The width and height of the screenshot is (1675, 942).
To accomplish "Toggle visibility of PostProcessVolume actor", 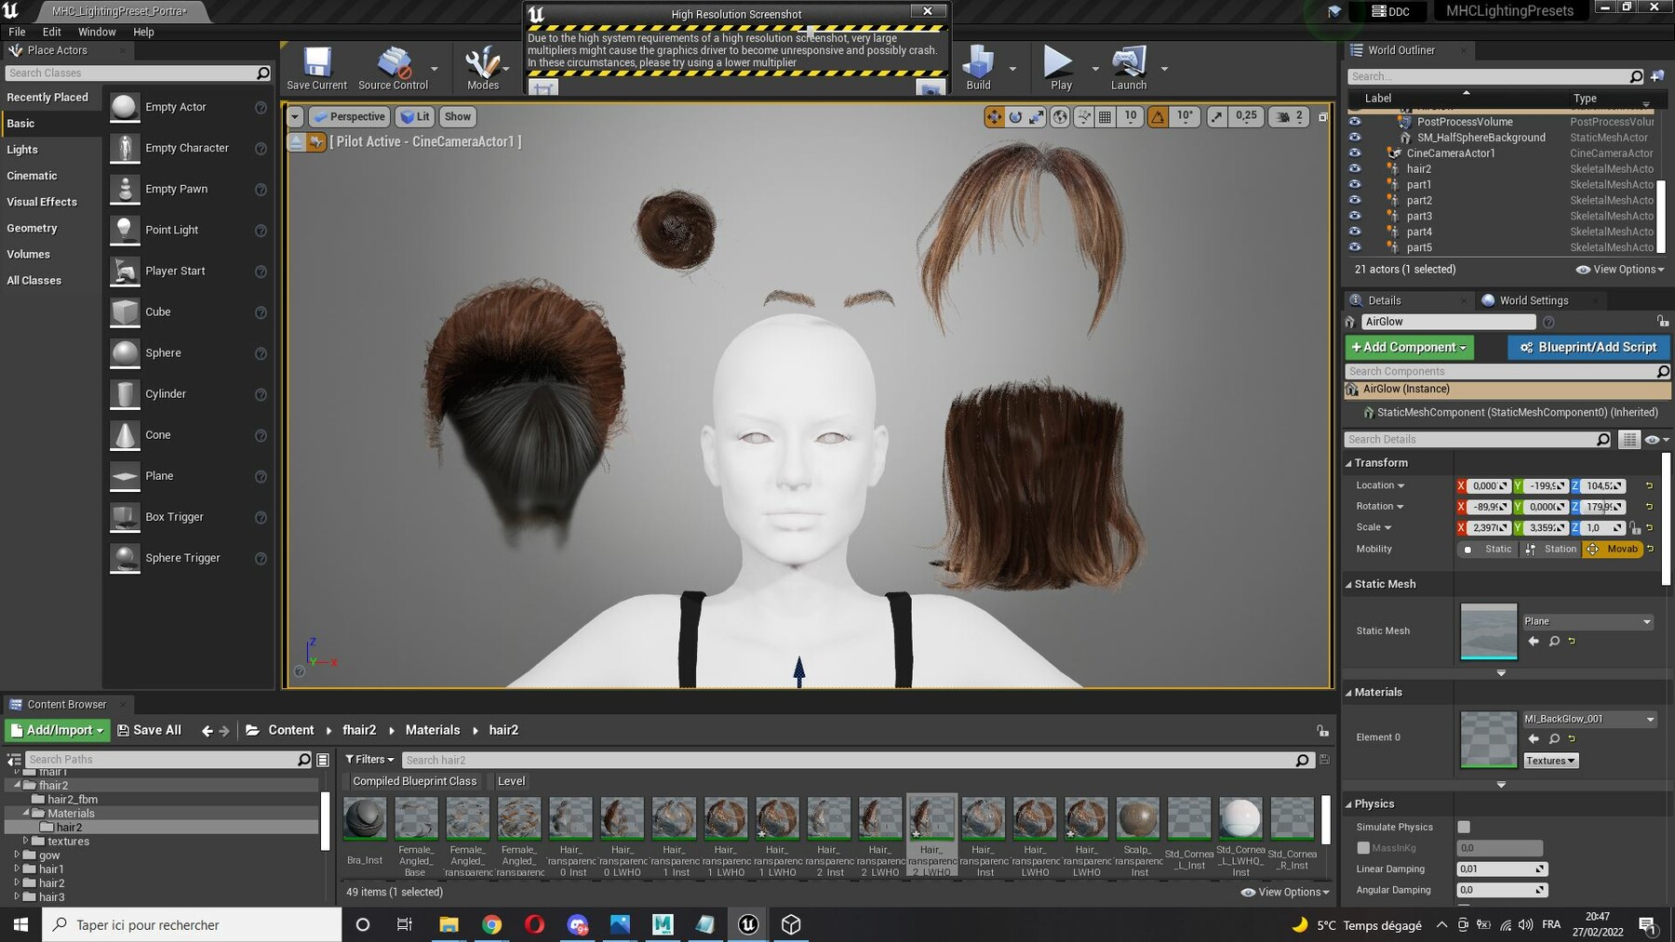I will (1355, 122).
